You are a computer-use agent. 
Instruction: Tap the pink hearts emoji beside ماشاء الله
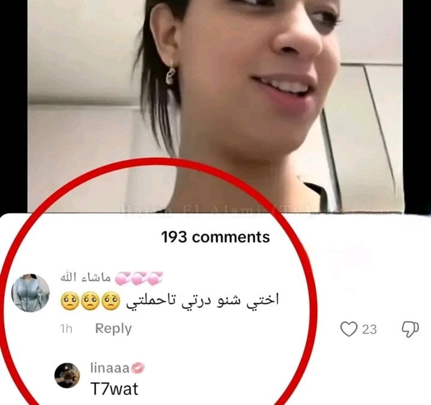pyautogui.click(x=139, y=278)
